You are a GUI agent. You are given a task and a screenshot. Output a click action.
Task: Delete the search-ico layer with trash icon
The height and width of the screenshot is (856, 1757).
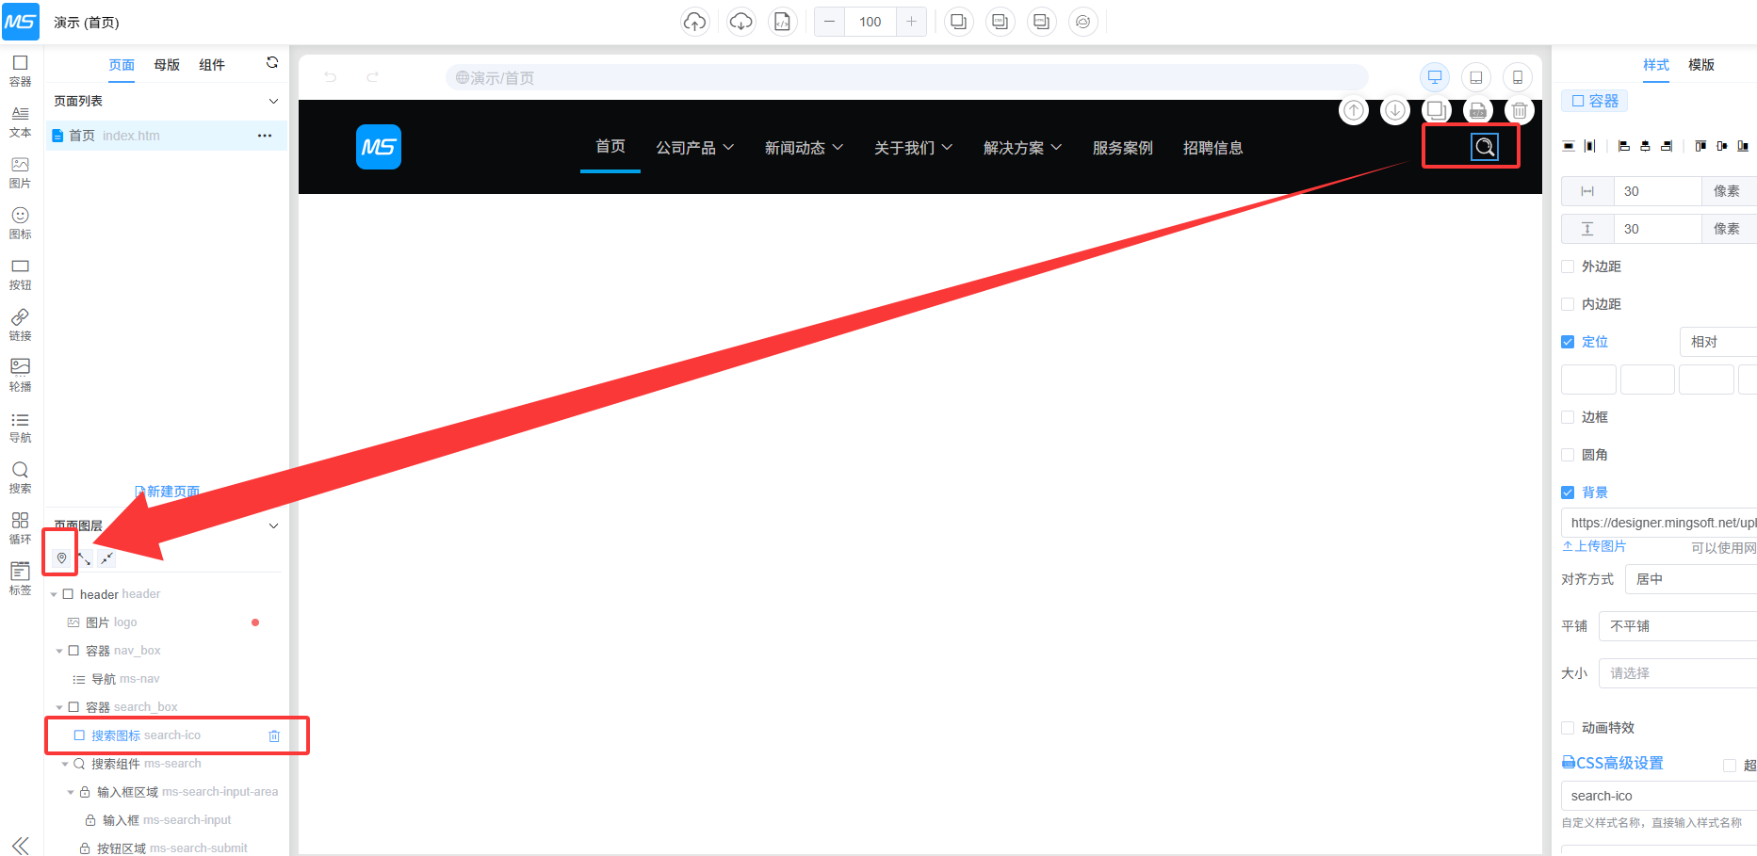274,735
